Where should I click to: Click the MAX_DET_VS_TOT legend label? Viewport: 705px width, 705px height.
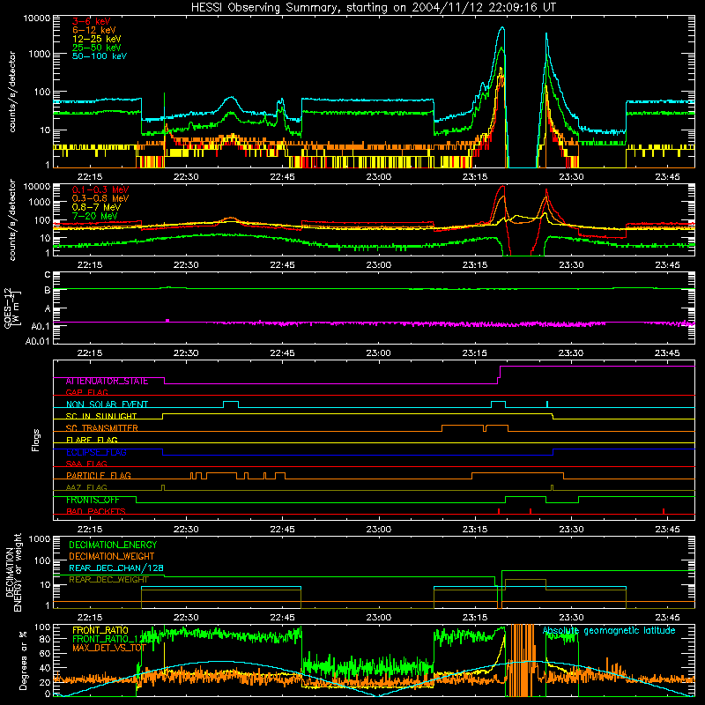109,648
